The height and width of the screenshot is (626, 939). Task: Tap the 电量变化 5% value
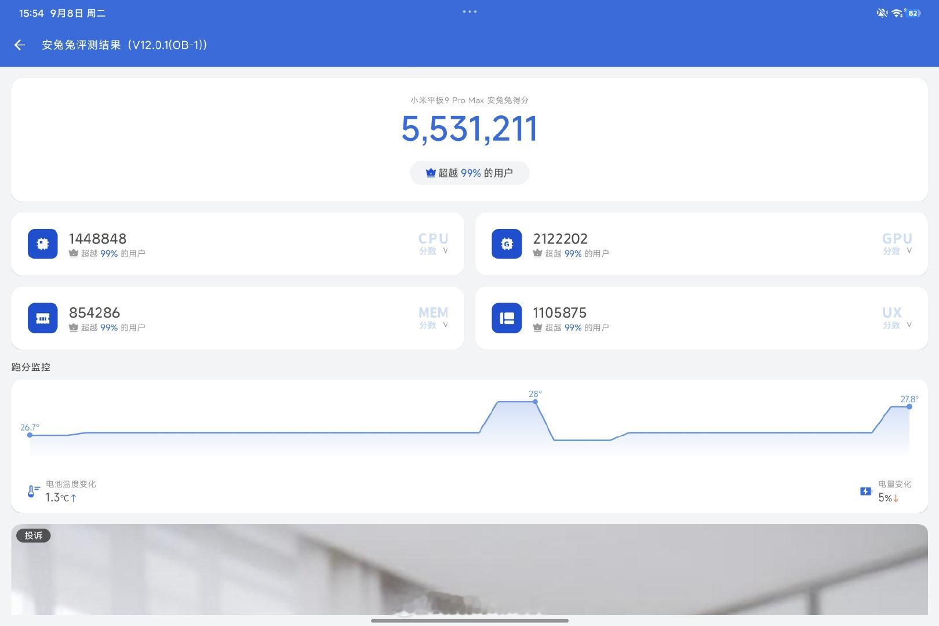point(888,497)
